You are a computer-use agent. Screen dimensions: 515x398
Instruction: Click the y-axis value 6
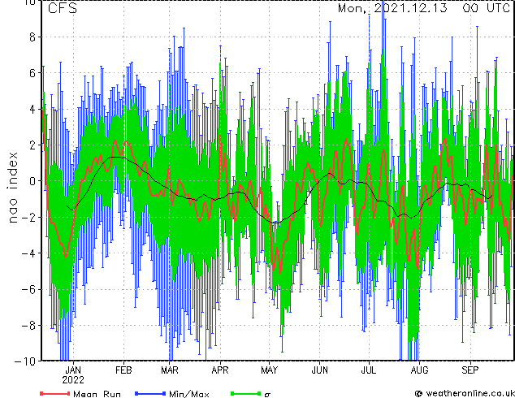(32, 73)
